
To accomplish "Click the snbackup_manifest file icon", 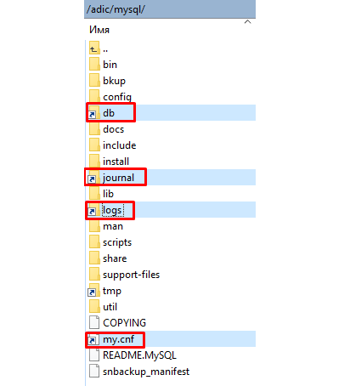I will click(94, 371).
